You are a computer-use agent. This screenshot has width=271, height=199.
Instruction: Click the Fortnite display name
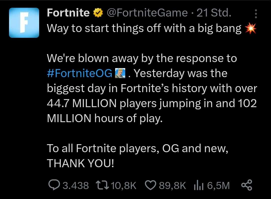tap(68, 13)
